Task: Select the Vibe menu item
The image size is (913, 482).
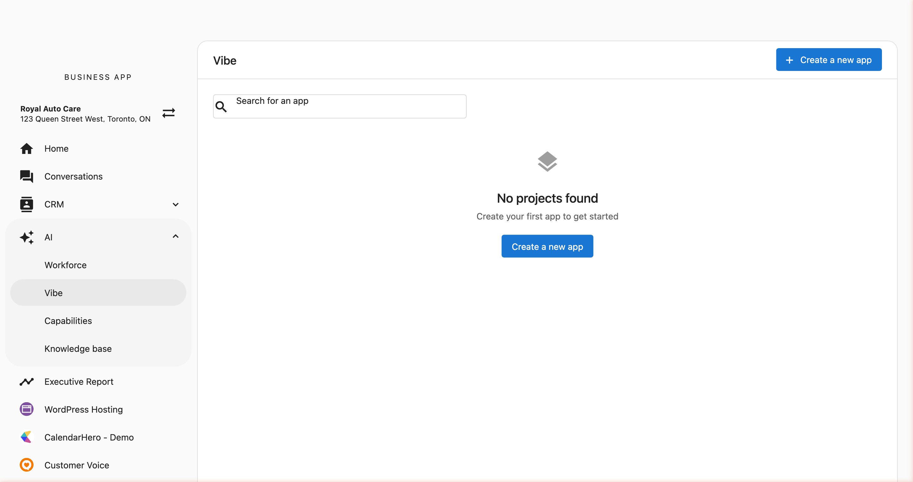Action: tap(54, 293)
